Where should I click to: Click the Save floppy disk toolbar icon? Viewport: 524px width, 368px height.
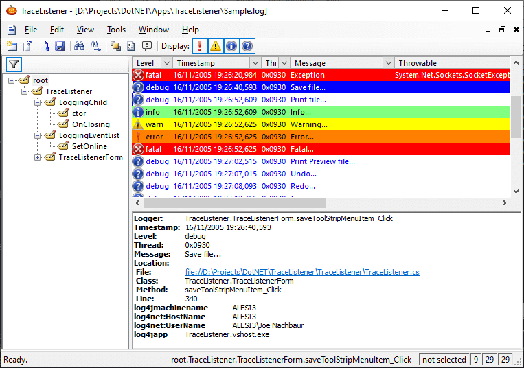click(60, 46)
